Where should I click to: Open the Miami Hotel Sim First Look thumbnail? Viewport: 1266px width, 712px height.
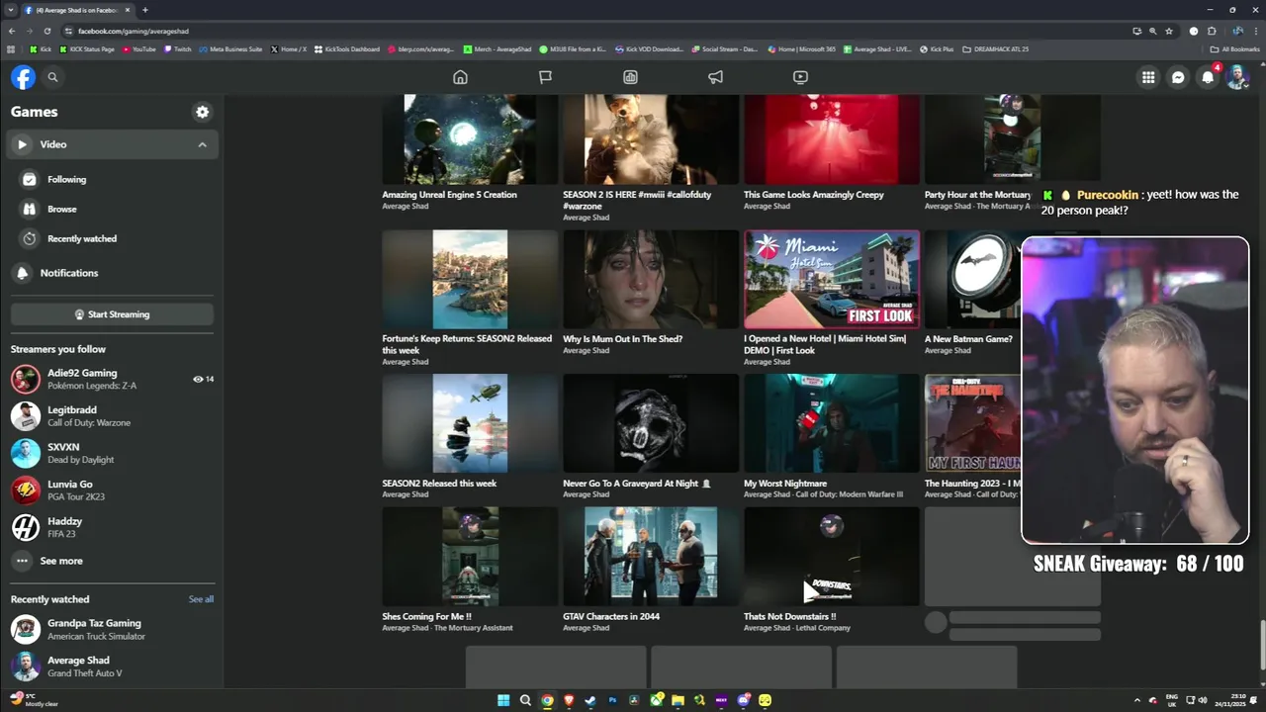click(x=832, y=279)
